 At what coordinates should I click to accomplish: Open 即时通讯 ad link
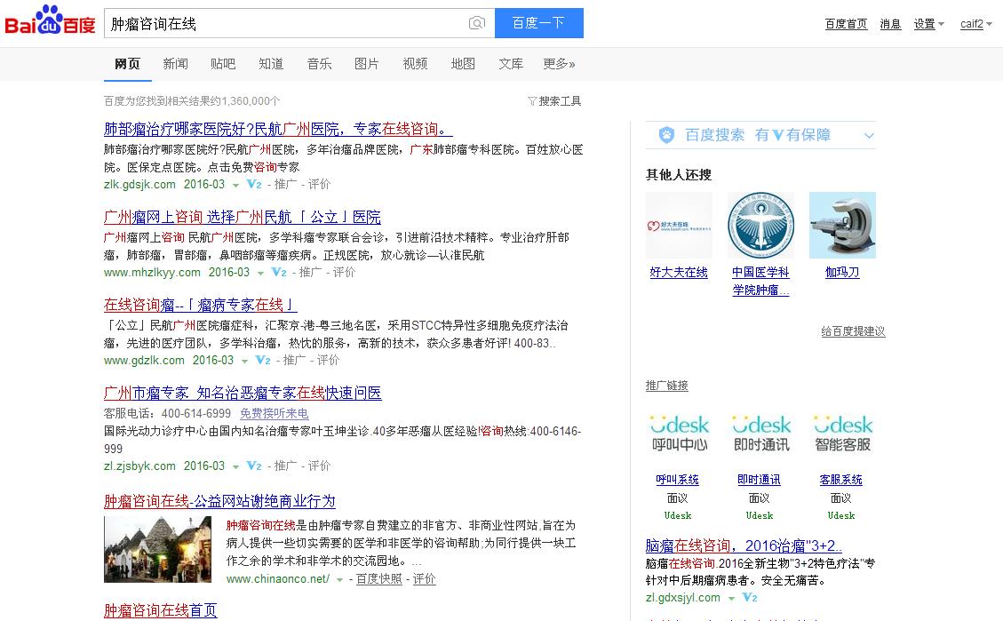coord(760,480)
